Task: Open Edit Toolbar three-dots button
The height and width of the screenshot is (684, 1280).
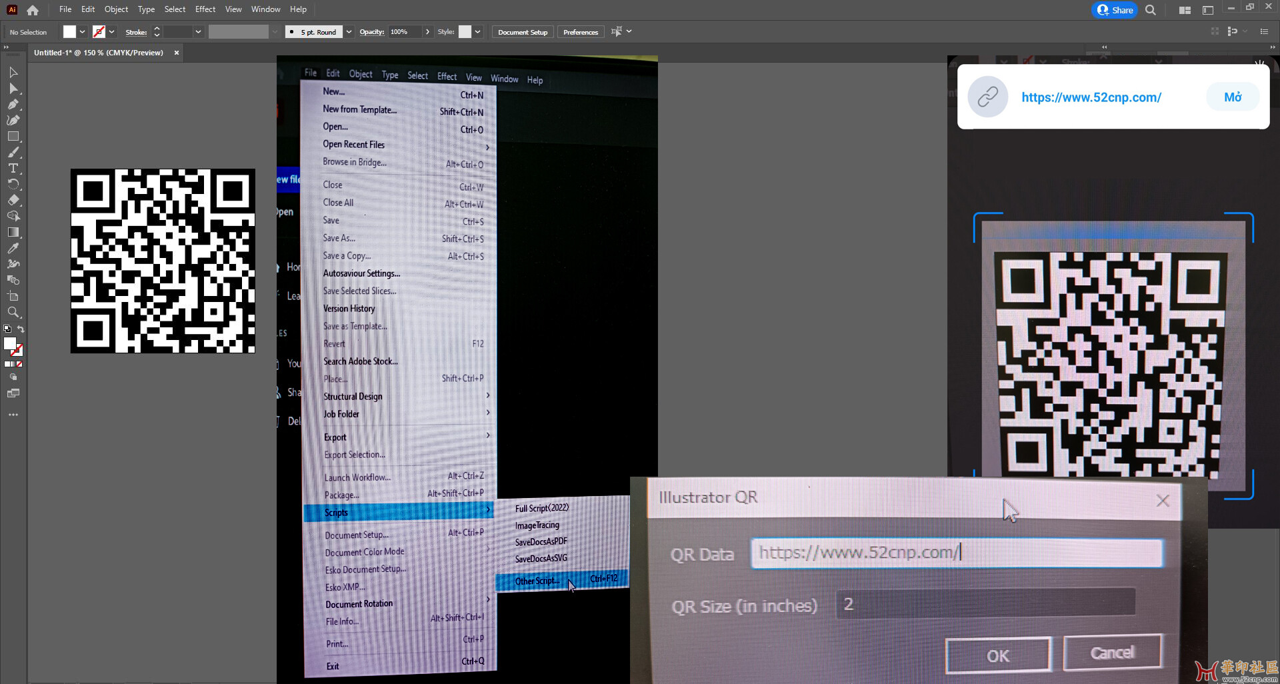Action: (13, 415)
